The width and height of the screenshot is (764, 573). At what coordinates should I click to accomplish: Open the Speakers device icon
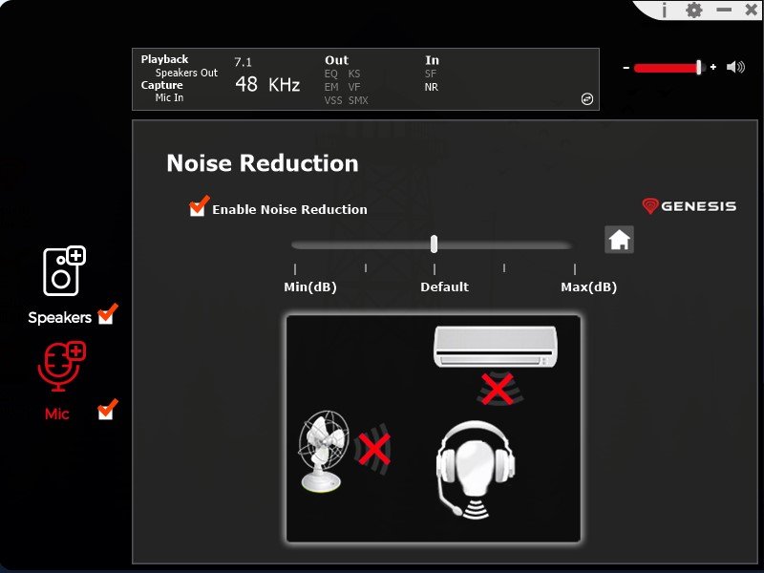tap(64, 271)
